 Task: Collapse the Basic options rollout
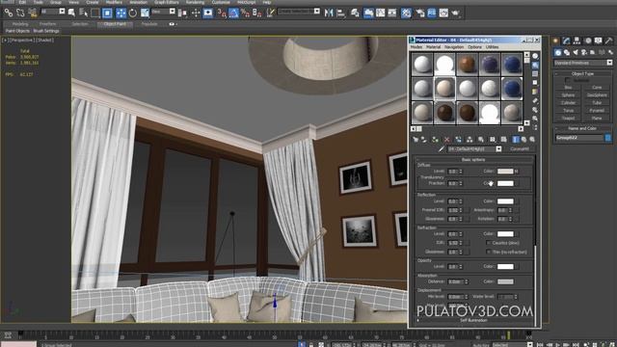473,160
